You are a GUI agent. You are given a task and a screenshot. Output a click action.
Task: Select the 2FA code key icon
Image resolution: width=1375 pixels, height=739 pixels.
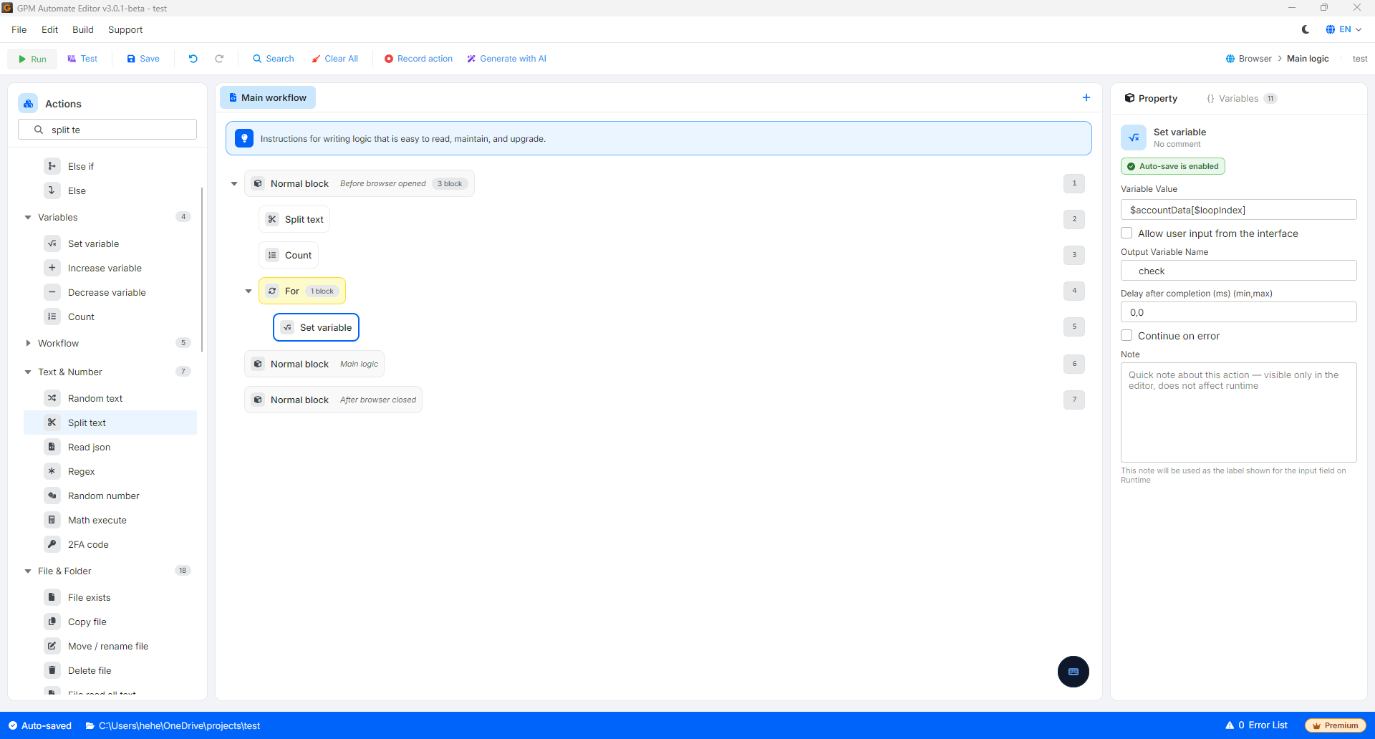tap(52, 544)
